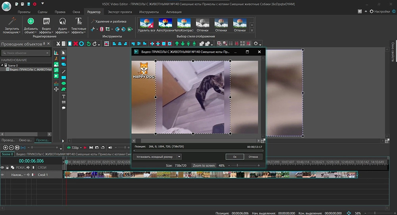Click the green undo arrow icon
The image size is (397, 215).
[x=88, y=44]
